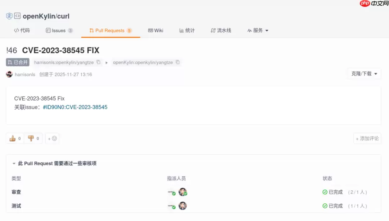This screenshot has height=221, width=389.
Task: Click the thumbs down reaction
Action: tap(33, 138)
